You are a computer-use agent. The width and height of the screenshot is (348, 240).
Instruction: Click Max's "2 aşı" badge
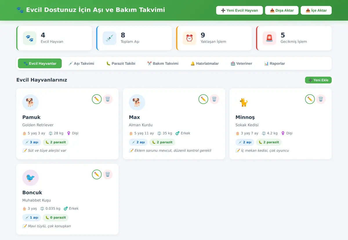click(138, 142)
